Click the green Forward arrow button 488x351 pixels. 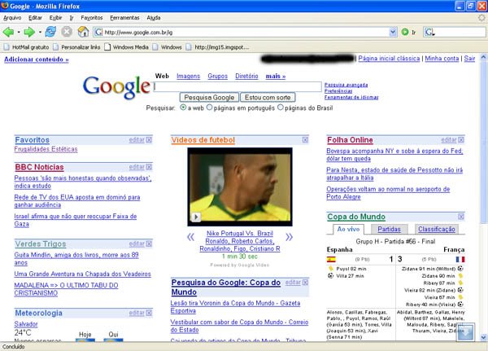click(29, 32)
